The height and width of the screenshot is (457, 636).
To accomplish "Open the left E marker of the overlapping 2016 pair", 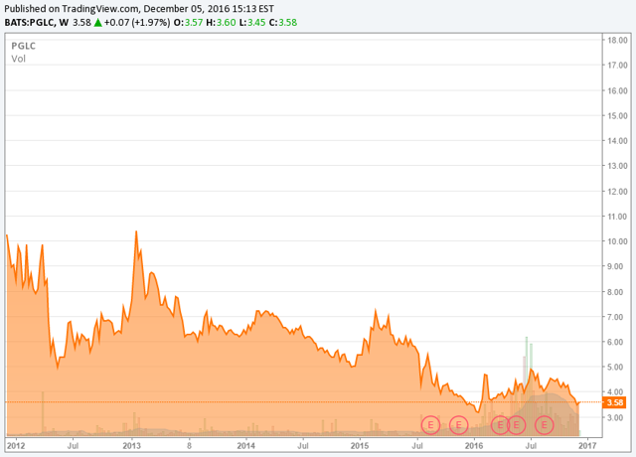I will (500, 425).
